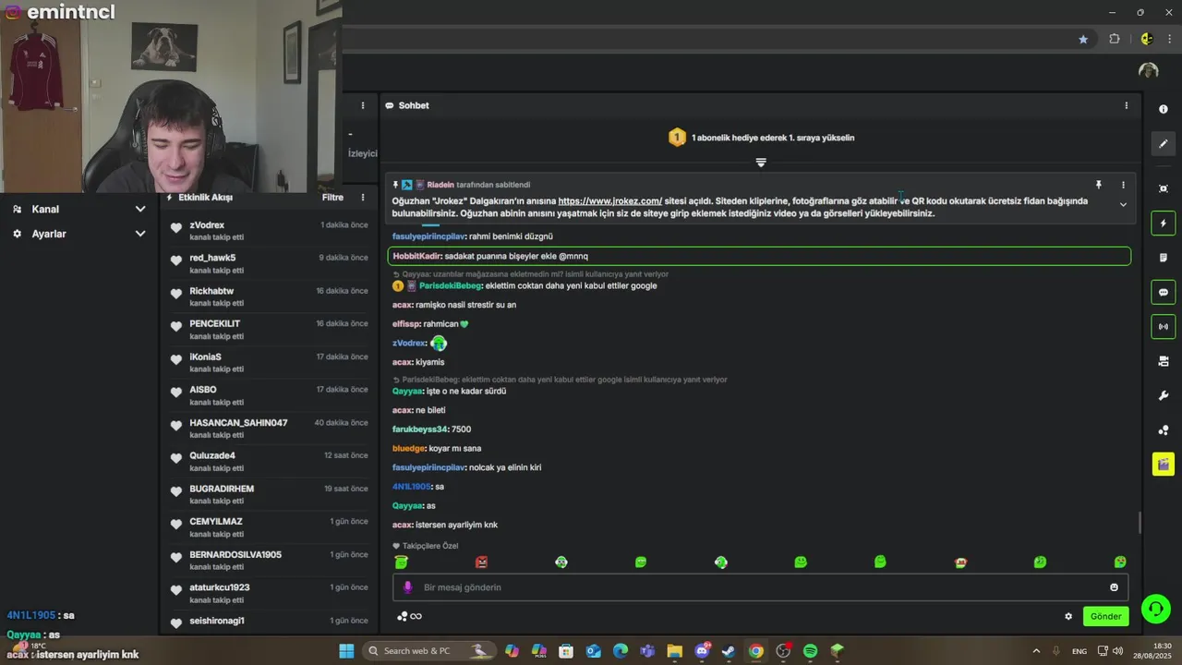Open the notes page icon in sidebar
The image size is (1182, 665).
coord(1163,258)
